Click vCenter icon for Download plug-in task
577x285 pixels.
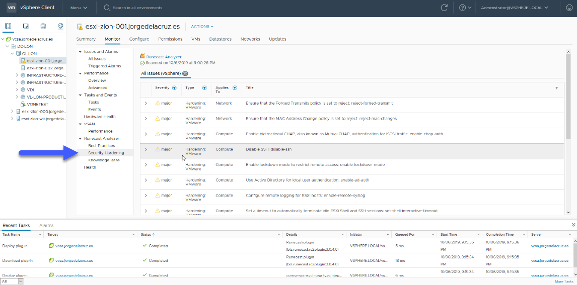(x=51, y=260)
